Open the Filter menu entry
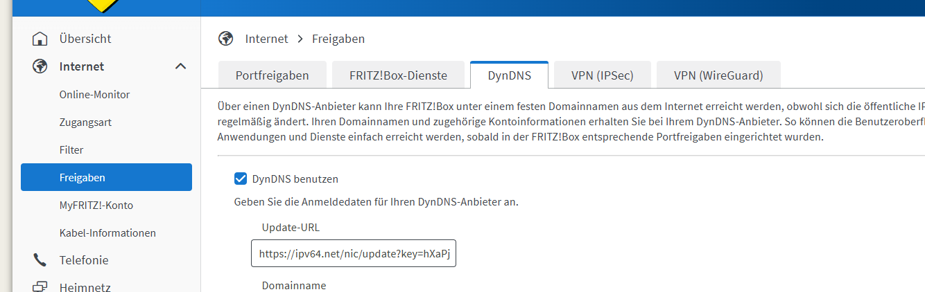The height and width of the screenshot is (292, 925). 71,150
